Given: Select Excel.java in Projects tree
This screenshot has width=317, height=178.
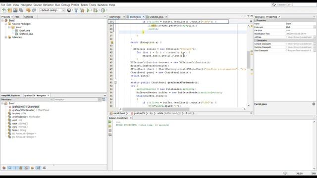Looking at the screenshot, I should tap(25, 31).
